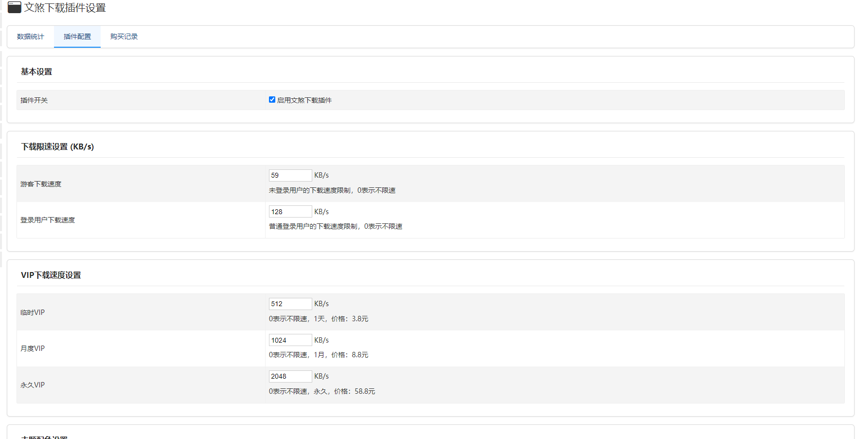Switch to the 数据统计 tab

[30, 37]
